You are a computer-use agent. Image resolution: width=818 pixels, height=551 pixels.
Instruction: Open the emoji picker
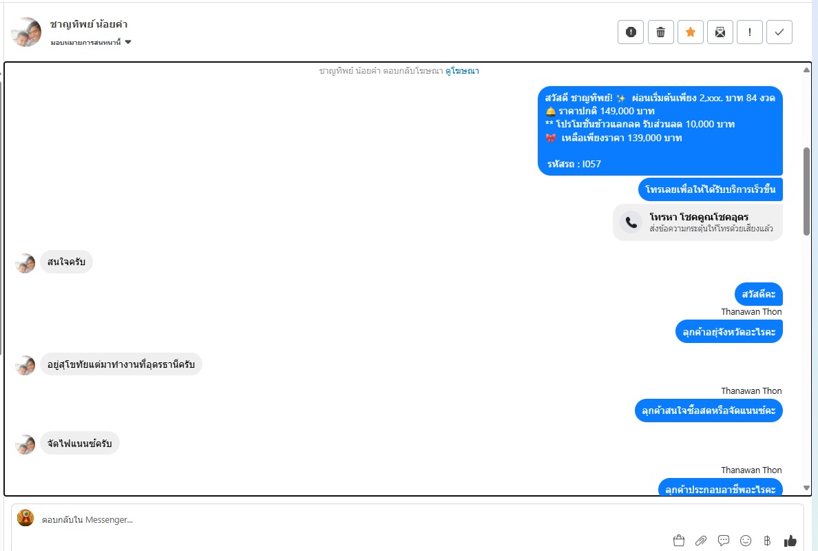click(x=746, y=541)
